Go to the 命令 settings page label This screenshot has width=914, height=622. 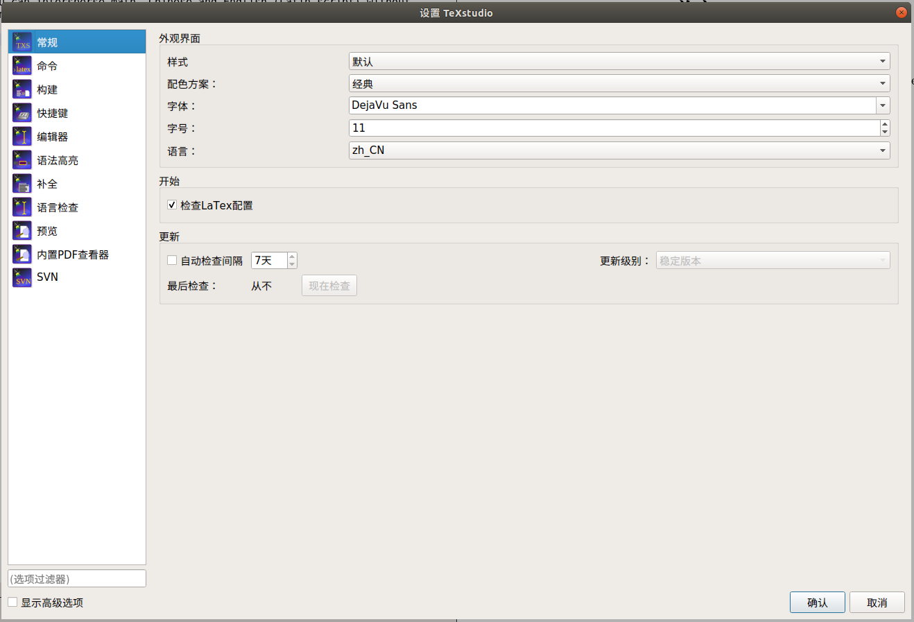pos(47,66)
